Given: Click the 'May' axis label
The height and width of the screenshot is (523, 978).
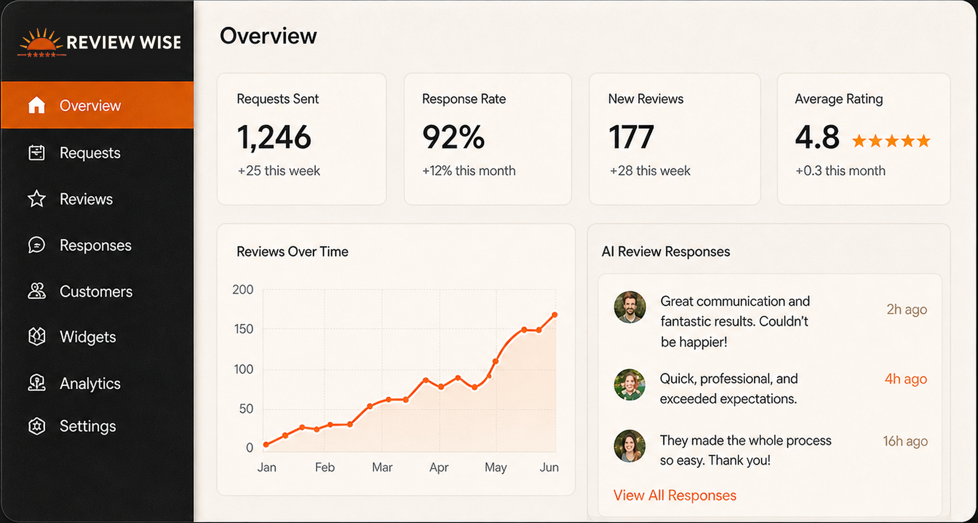Looking at the screenshot, I should point(495,467).
